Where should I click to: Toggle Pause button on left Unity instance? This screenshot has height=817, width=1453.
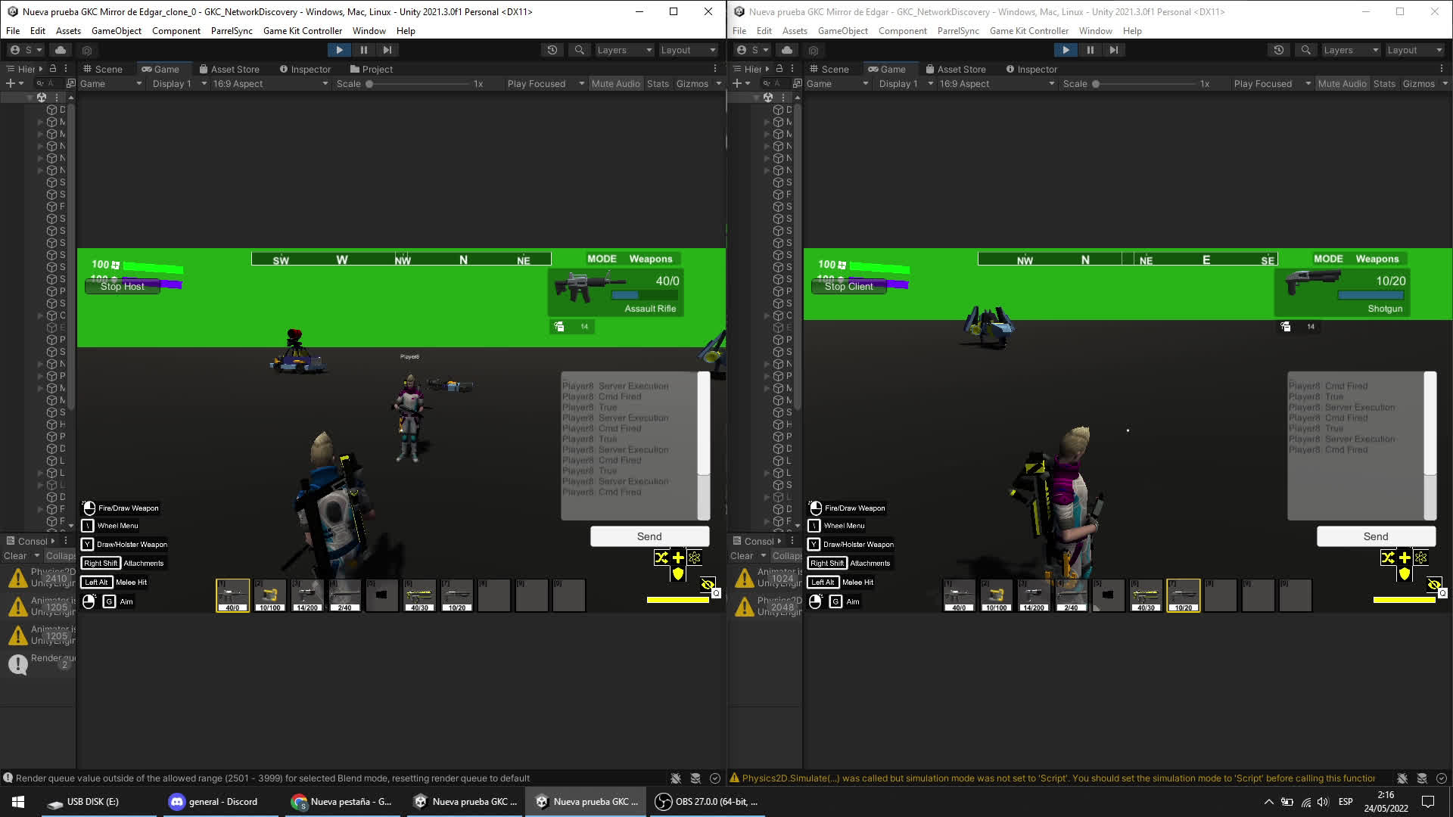point(363,50)
